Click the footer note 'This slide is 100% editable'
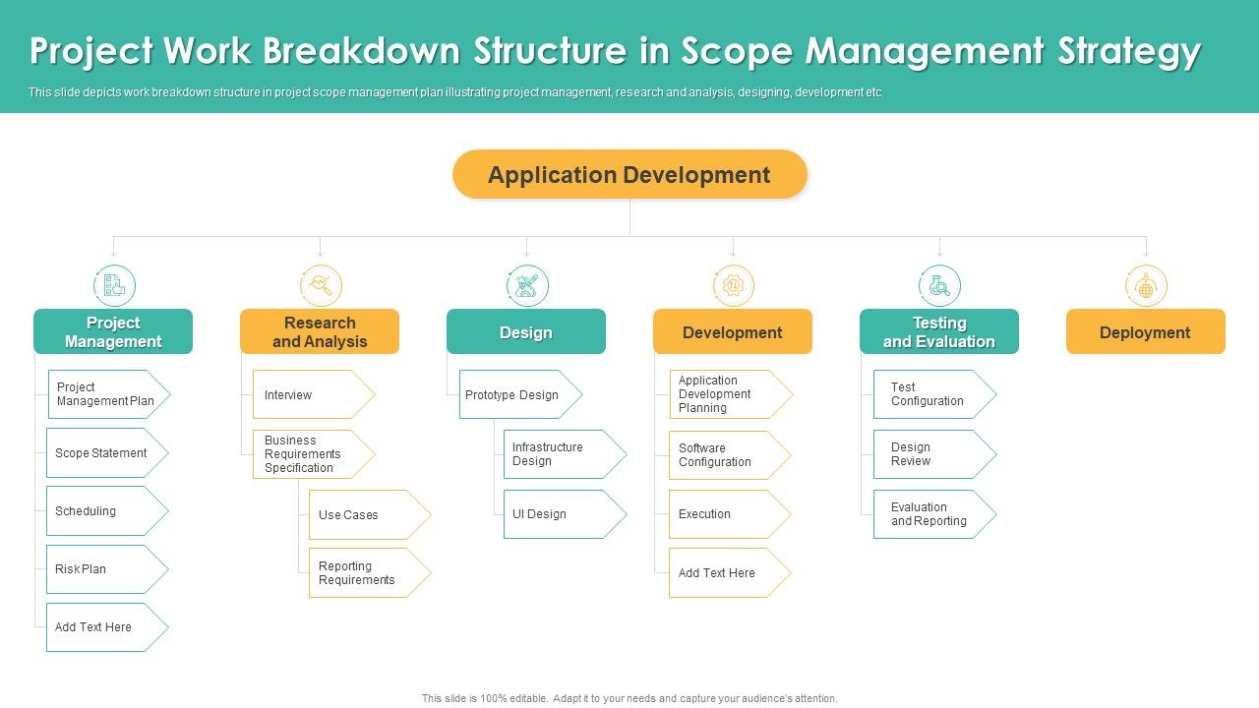 click(x=629, y=698)
